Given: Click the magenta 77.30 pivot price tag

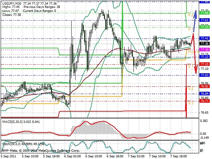Looking at the screenshot, I should tap(205, 50).
